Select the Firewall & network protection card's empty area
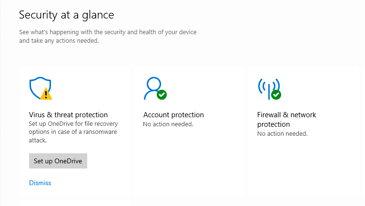The image size is (365, 206). (x=303, y=166)
